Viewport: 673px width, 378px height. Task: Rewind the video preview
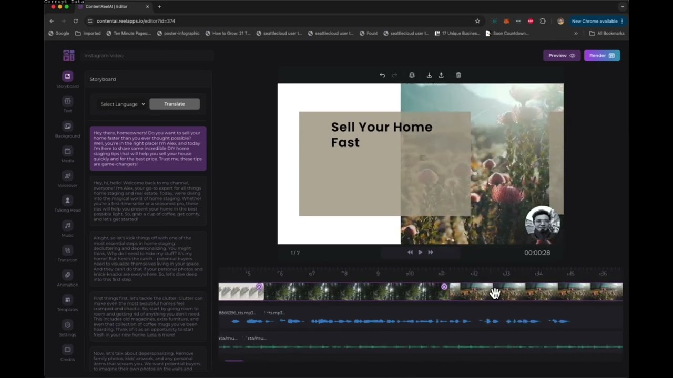click(x=410, y=253)
